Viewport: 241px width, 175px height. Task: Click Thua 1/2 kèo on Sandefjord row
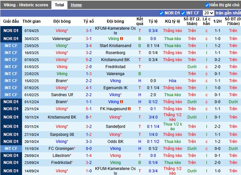pos(173,127)
